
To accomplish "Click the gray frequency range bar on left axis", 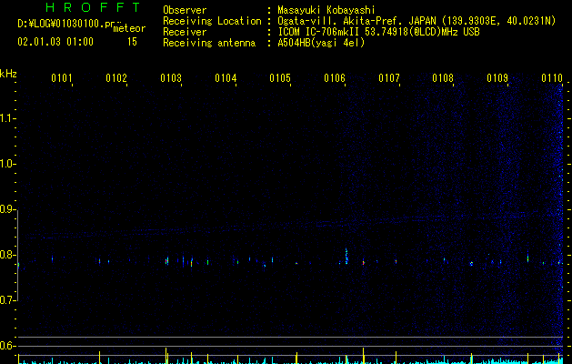I will [x=17, y=255].
